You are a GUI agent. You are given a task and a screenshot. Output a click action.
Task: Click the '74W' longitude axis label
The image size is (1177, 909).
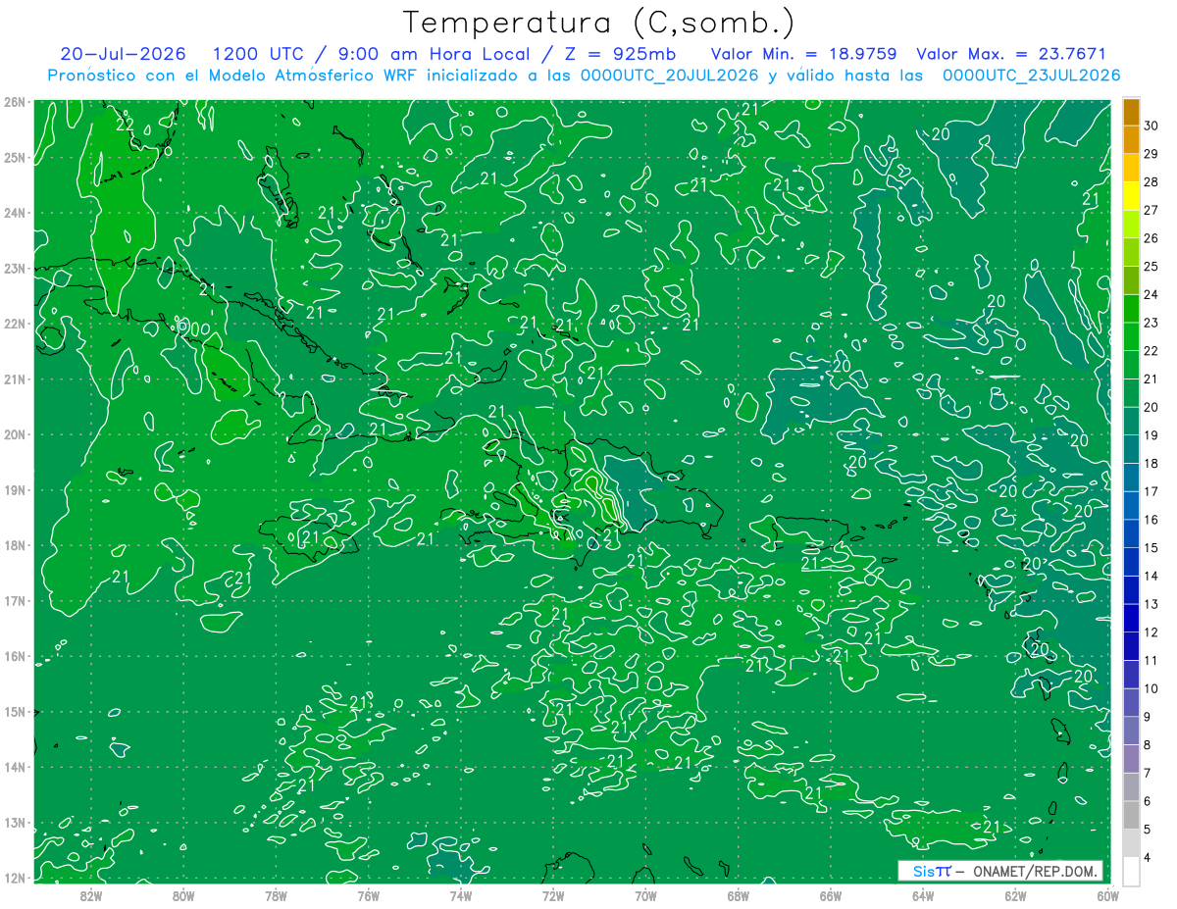[x=461, y=895]
